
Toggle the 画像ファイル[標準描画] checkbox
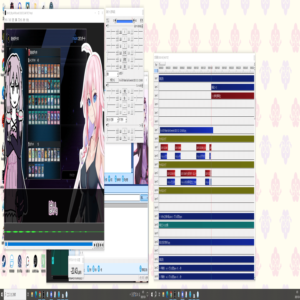click(x=142, y=26)
